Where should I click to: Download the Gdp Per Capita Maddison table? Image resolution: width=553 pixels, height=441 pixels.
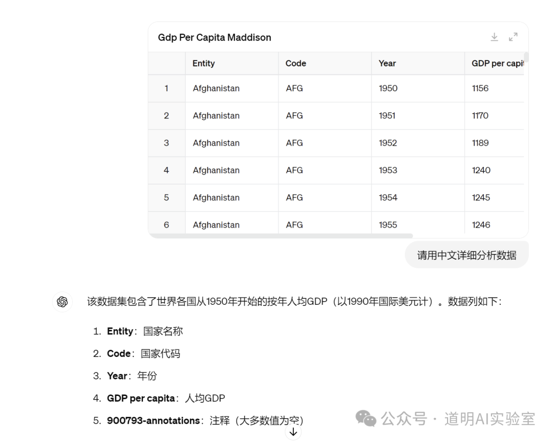point(494,37)
